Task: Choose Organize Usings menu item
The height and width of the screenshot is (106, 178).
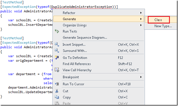Action: coord(99,25)
